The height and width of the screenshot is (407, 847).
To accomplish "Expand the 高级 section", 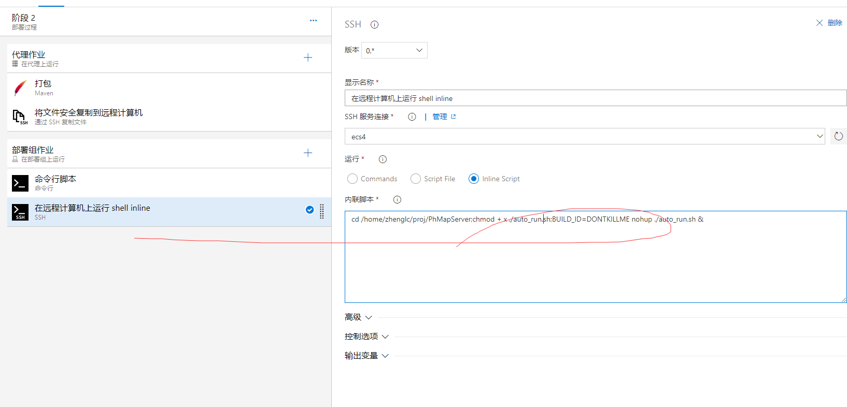I will pyautogui.click(x=358, y=317).
